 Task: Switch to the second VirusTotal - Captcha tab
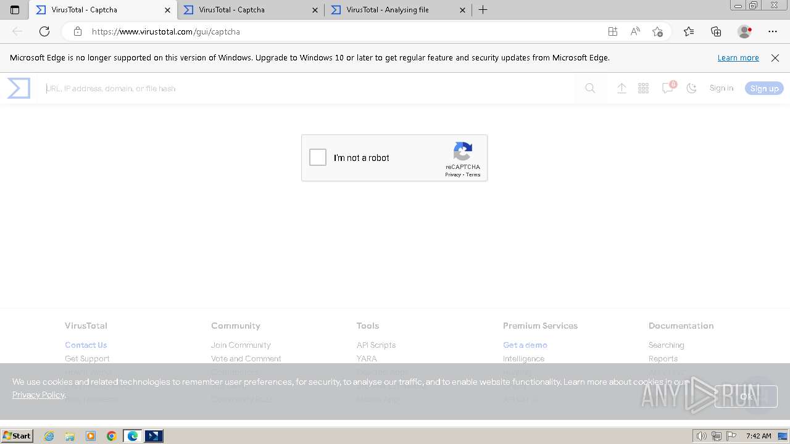[251, 10]
